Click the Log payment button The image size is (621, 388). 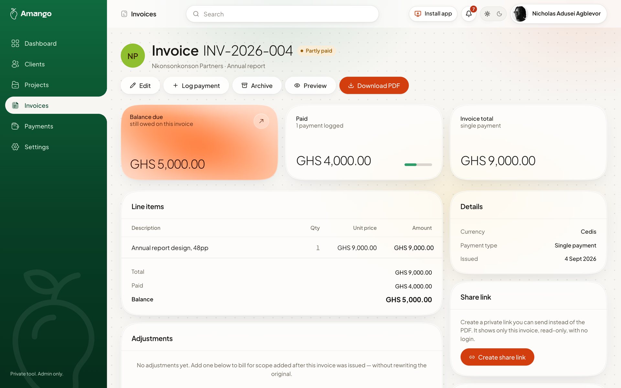tap(196, 86)
